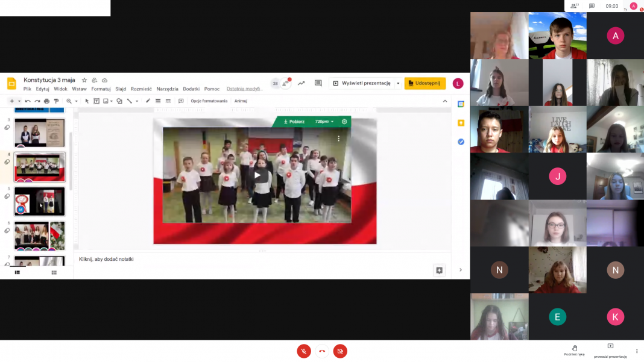Click the yellow Udostępnij button
The height and width of the screenshot is (362, 644).
click(425, 83)
